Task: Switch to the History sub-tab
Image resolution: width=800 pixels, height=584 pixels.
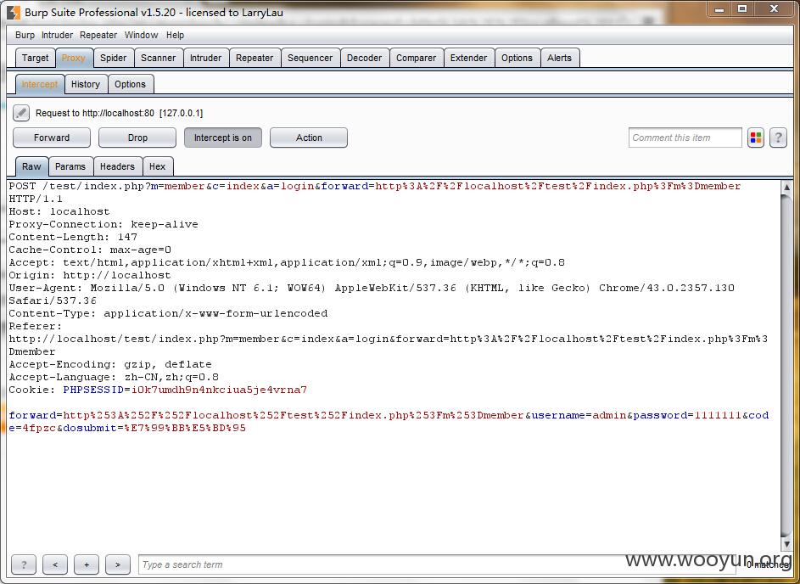Action: click(85, 84)
